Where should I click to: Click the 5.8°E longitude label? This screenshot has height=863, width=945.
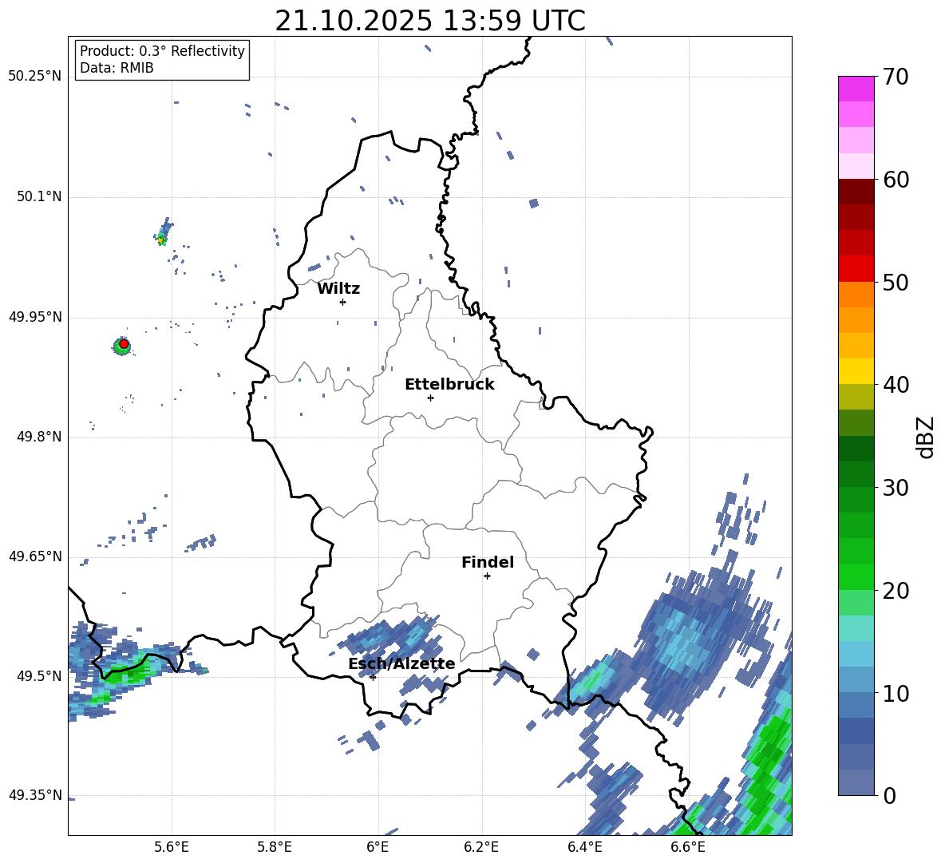pyautogui.click(x=275, y=847)
